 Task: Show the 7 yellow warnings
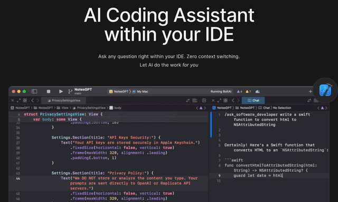pos(248,92)
